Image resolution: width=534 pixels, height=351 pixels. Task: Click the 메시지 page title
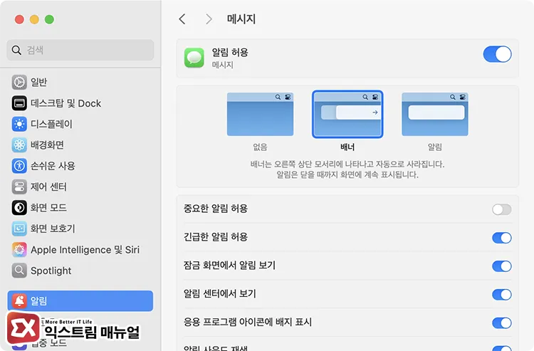241,19
